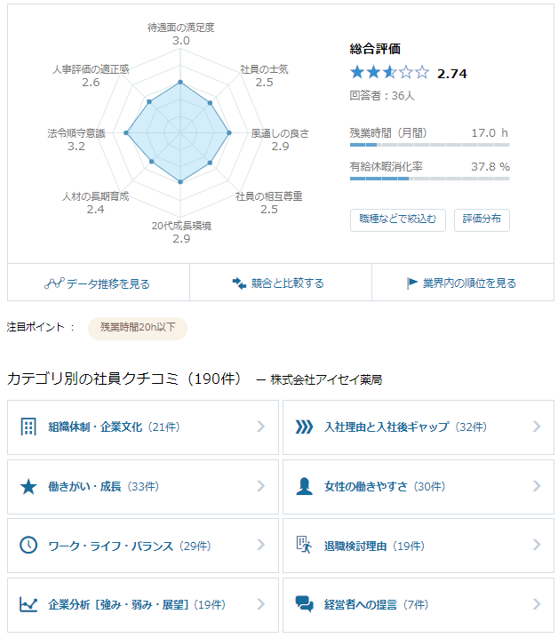The image size is (558, 638).
Task: Open データ推移を見る tab
Action: tap(99, 283)
